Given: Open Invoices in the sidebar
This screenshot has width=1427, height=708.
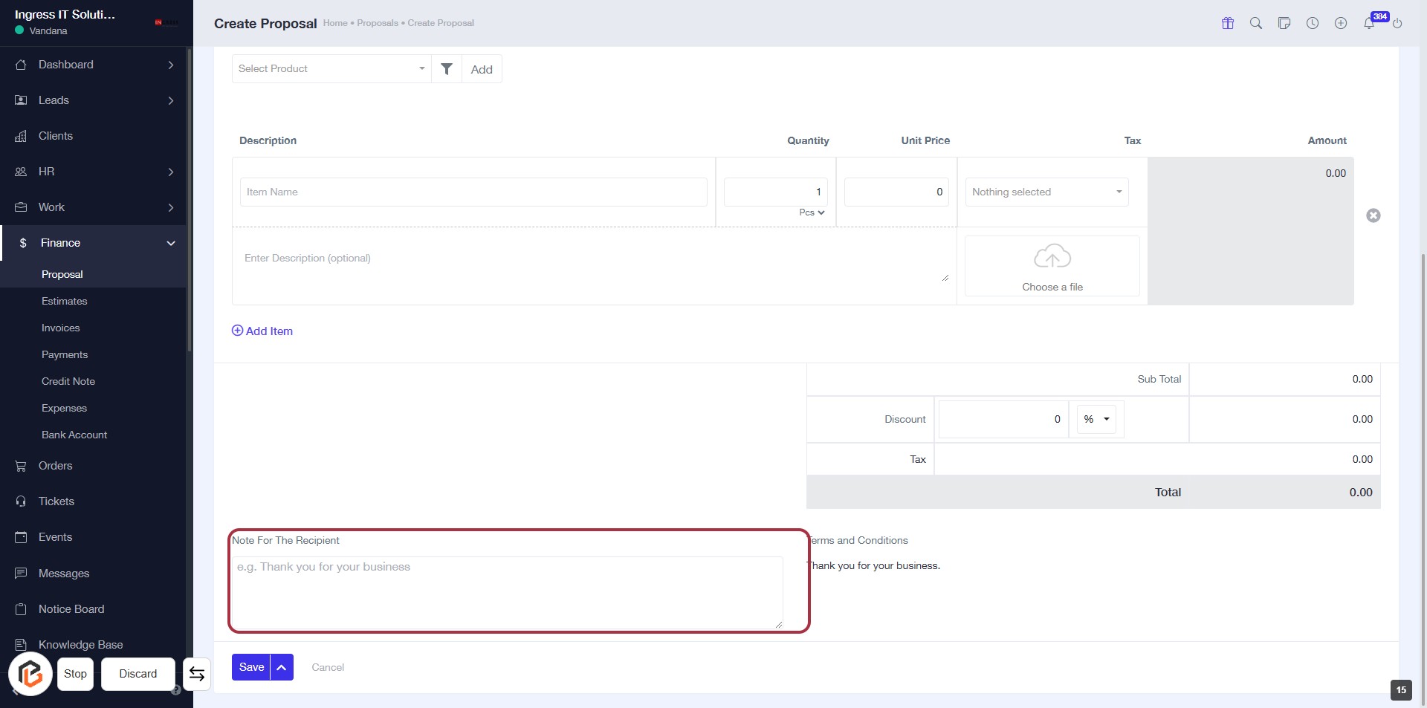Looking at the screenshot, I should (61, 328).
